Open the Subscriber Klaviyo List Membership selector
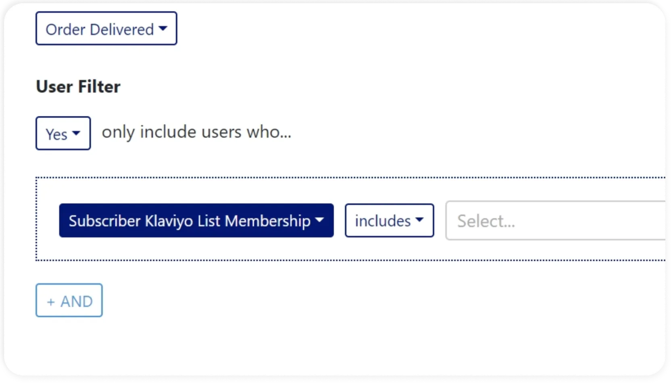The height and width of the screenshot is (383, 671). pyautogui.click(x=196, y=220)
